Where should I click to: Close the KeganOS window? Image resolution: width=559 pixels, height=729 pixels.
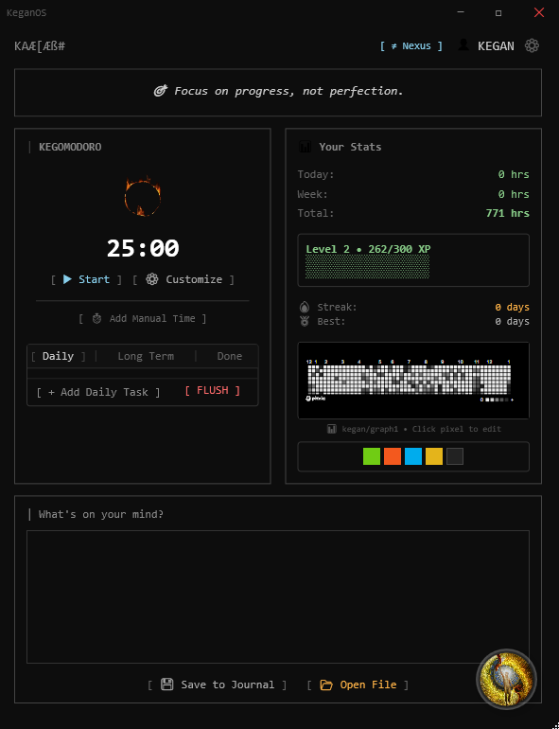tap(538, 12)
